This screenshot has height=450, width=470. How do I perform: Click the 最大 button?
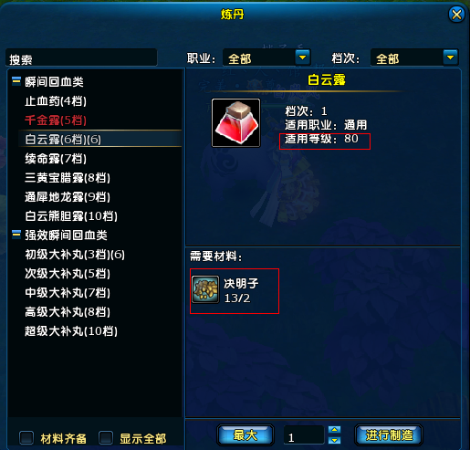point(245,434)
